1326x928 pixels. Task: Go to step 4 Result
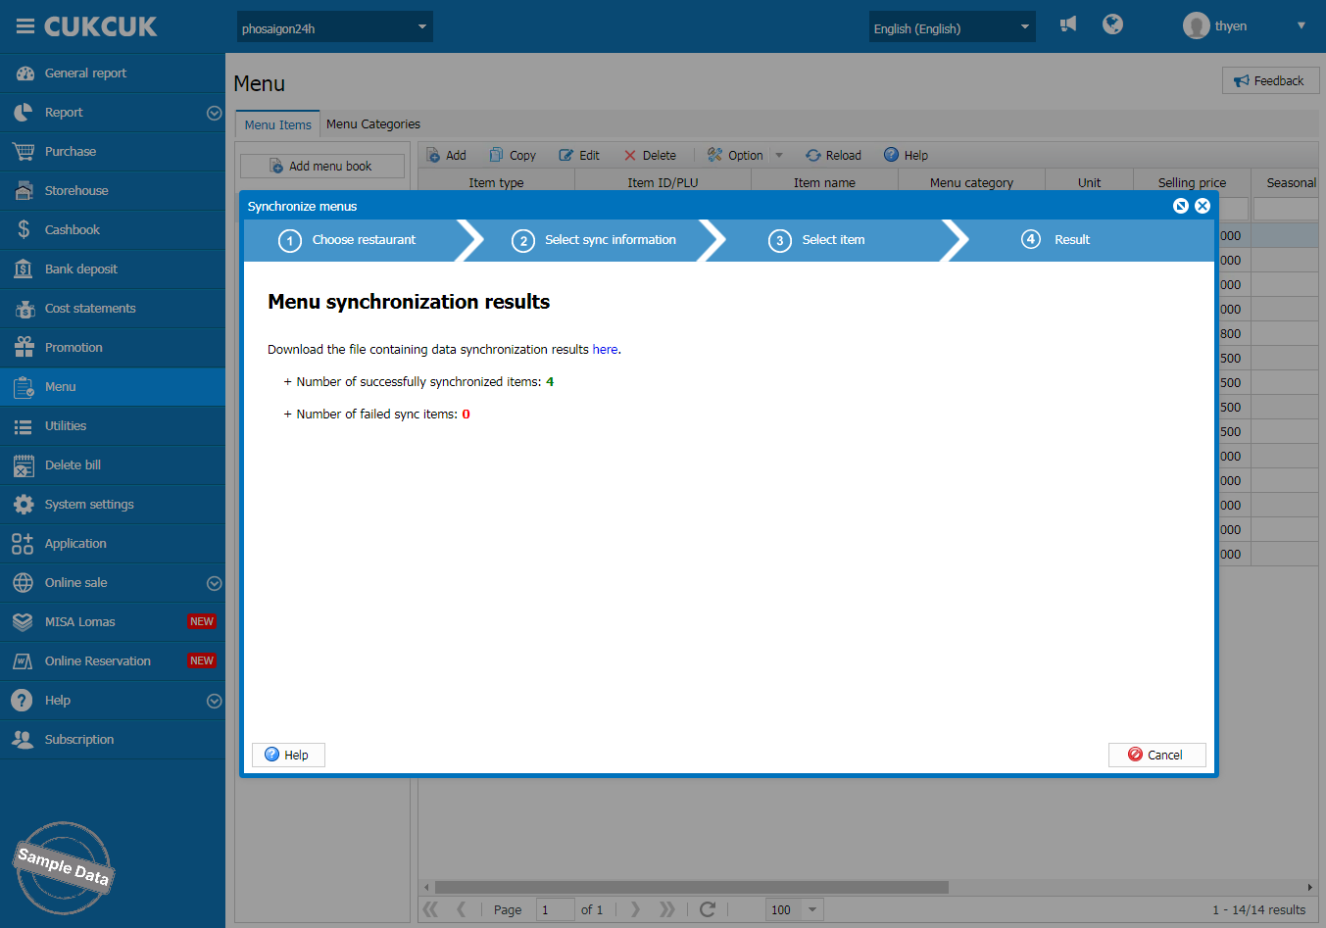pyautogui.click(x=1056, y=240)
